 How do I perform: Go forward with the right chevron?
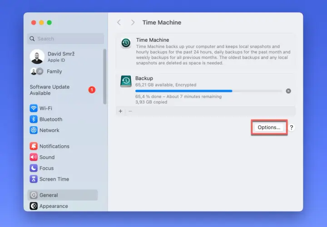coord(133,23)
